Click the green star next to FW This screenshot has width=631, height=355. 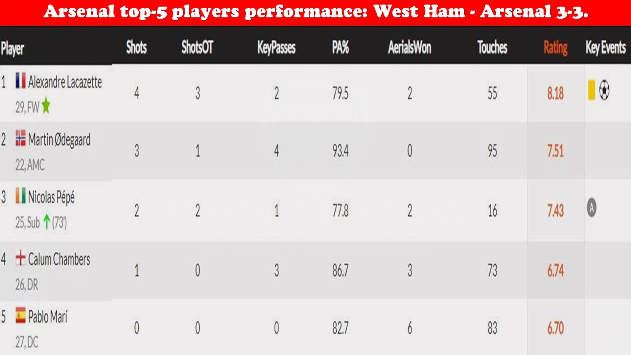(46, 105)
